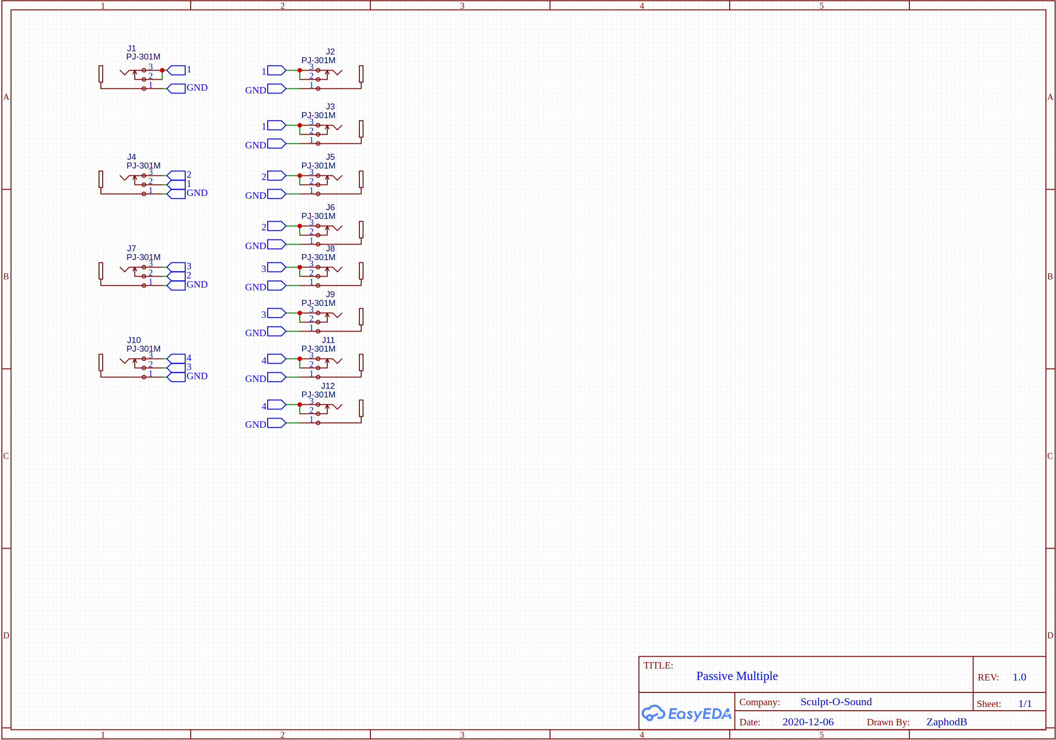Click the J3 designator label
Image resolution: width=1056 pixels, height=740 pixels.
(330, 107)
